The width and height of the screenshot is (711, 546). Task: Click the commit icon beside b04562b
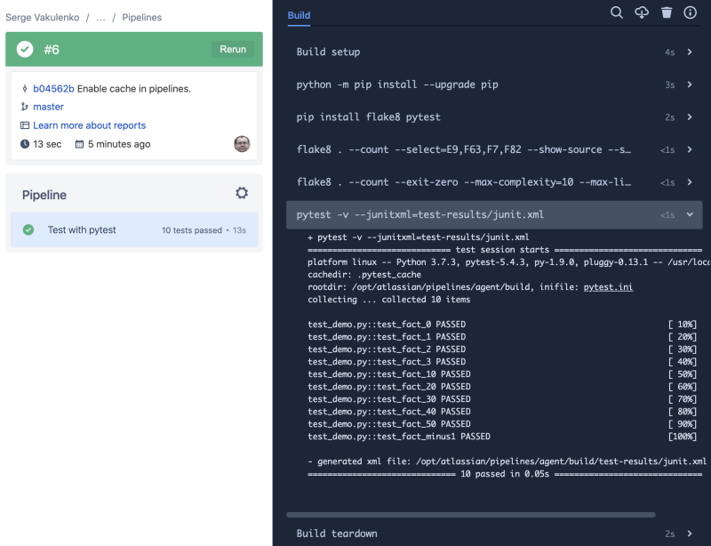[25, 89]
